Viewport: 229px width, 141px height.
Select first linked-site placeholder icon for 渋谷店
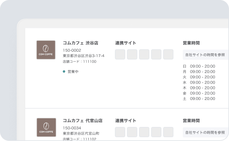[120, 54]
